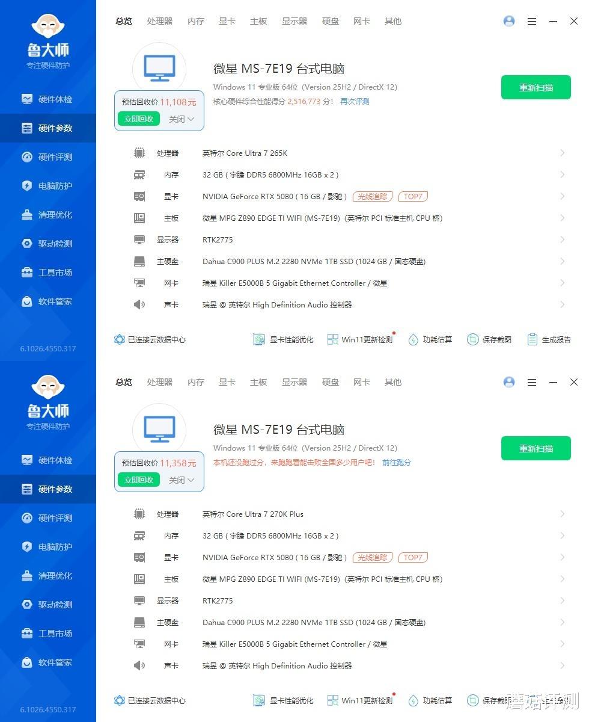Open 工具市场 in the upper window sidebar
Viewport: 589px width, 722px height.
pyautogui.click(x=47, y=273)
